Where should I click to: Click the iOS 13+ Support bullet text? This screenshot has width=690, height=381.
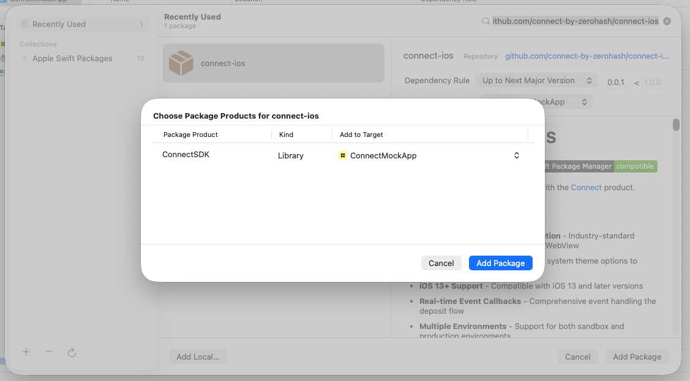531,286
